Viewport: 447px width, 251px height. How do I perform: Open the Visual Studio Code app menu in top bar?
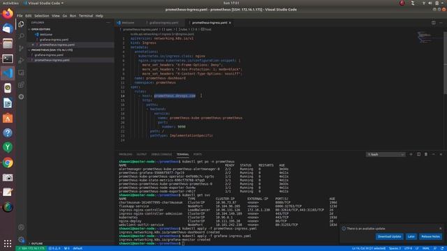[43, 3]
